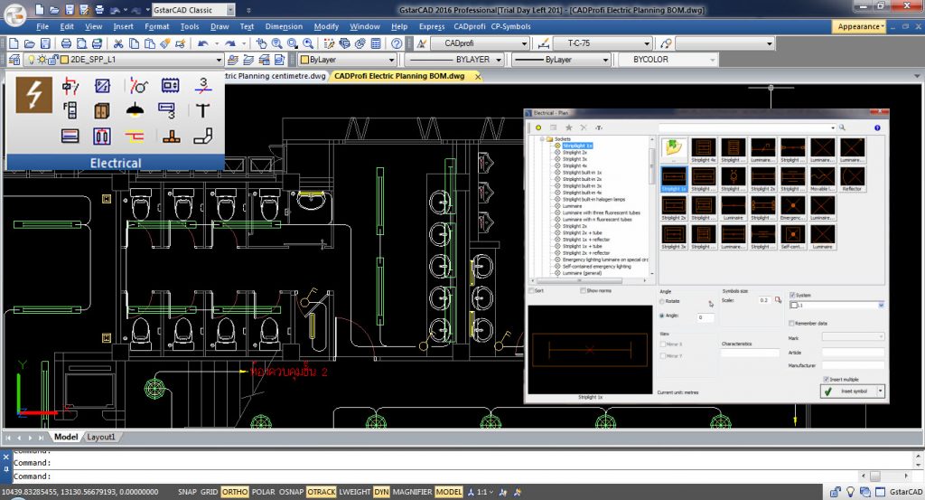
Task: Select 'Self-contained emergency lighting' tree row
Action: (596, 266)
